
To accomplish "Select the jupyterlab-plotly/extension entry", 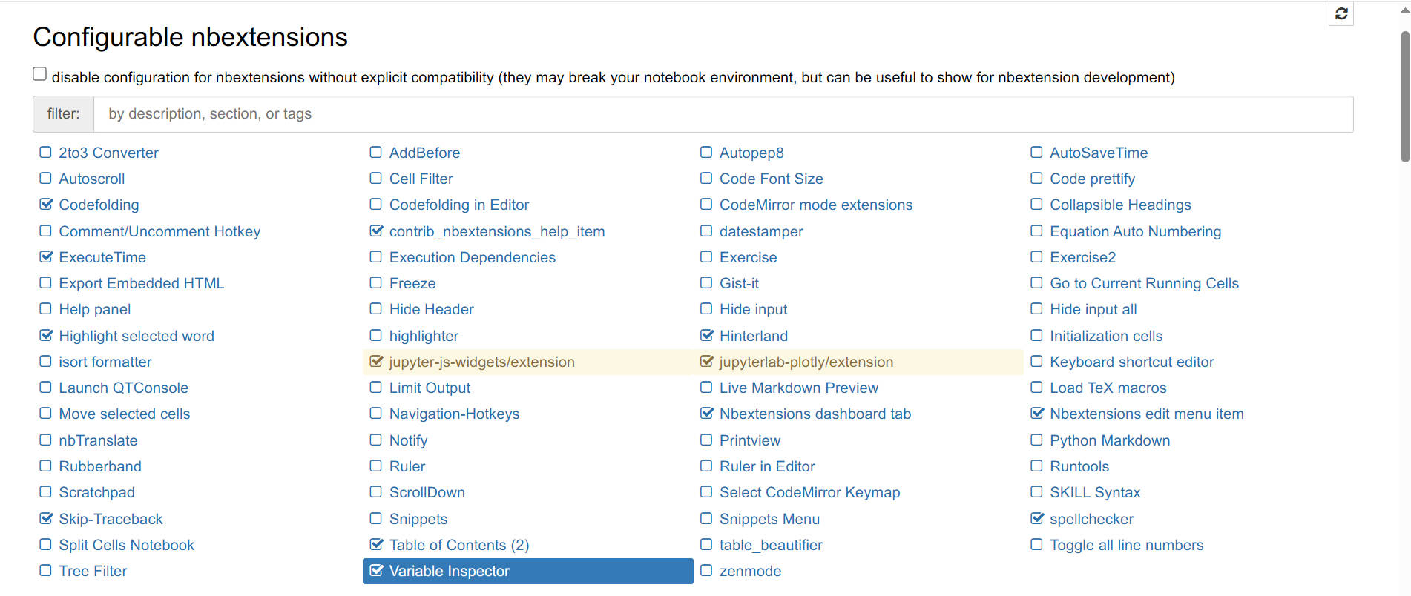I will [x=806, y=362].
